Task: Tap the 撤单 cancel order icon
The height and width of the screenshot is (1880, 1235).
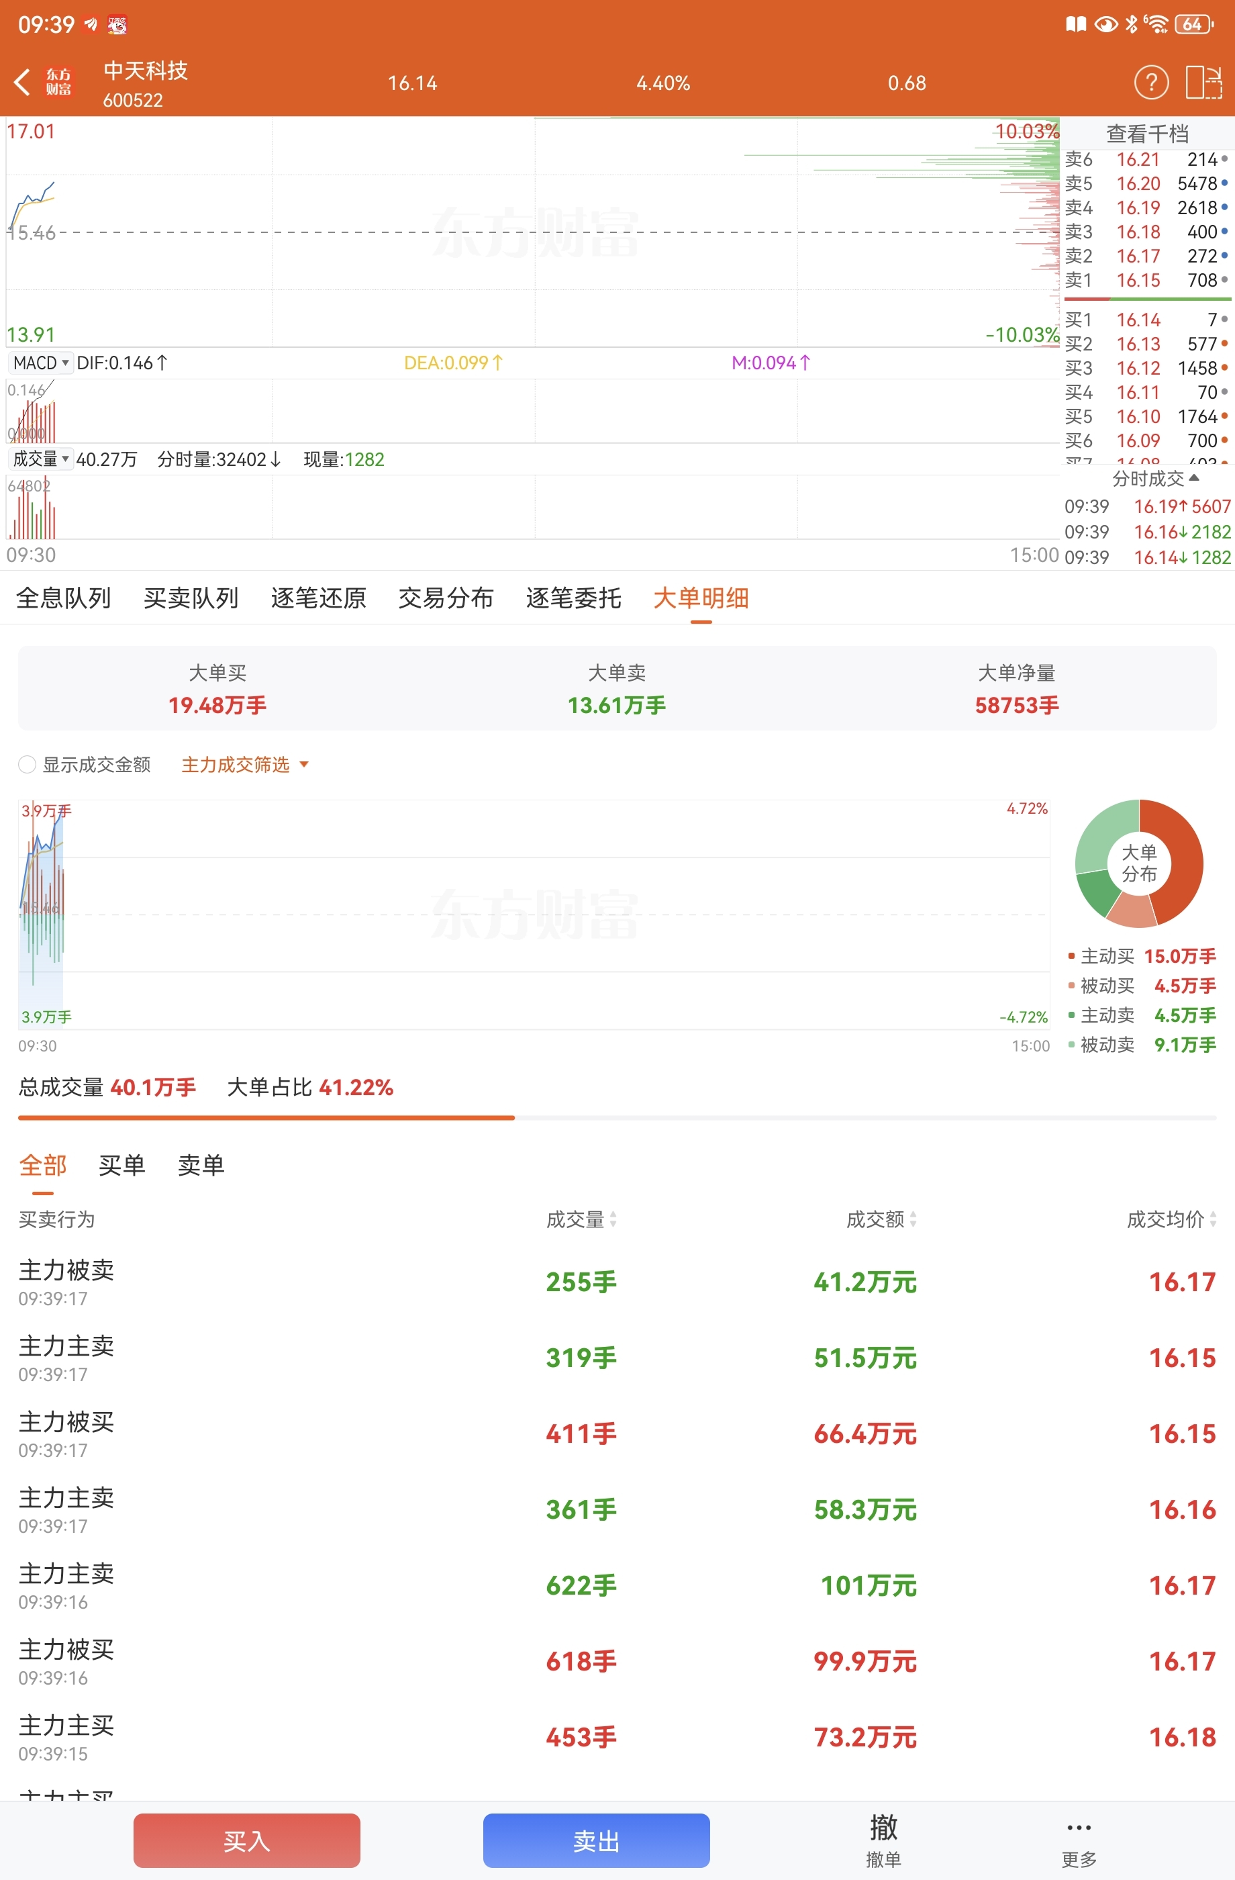Action: 883,1840
